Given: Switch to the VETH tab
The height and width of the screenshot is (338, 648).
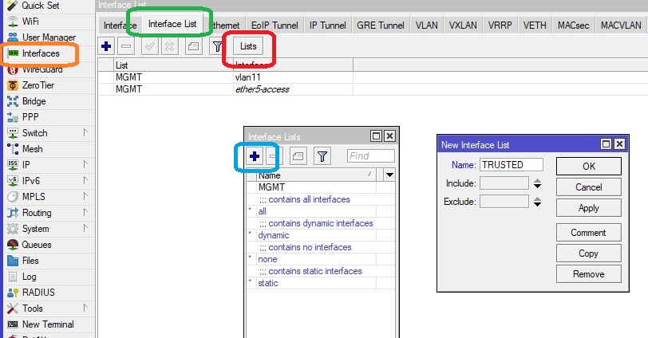Looking at the screenshot, I should [535, 26].
